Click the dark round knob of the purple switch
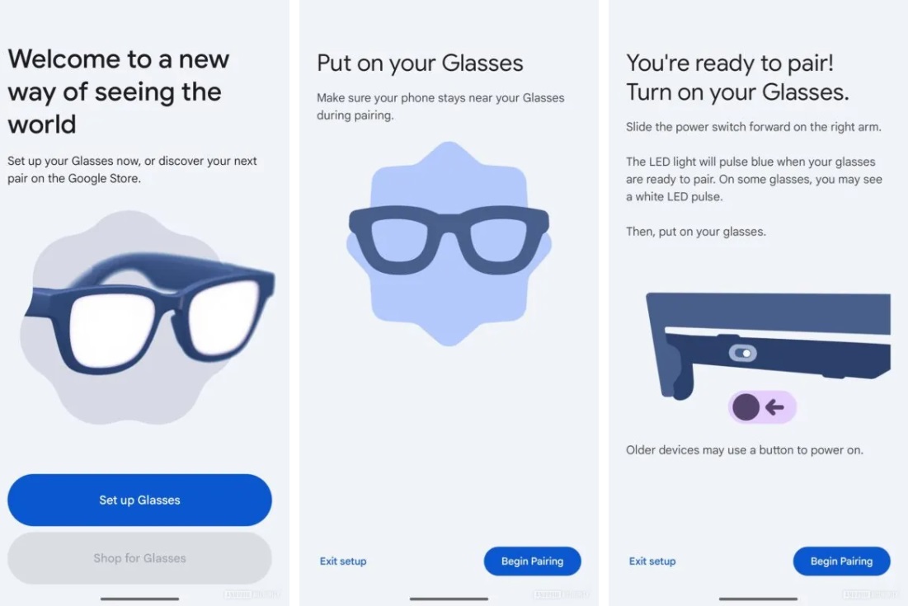Image resolution: width=908 pixels, height=606 pixels. 746,407
